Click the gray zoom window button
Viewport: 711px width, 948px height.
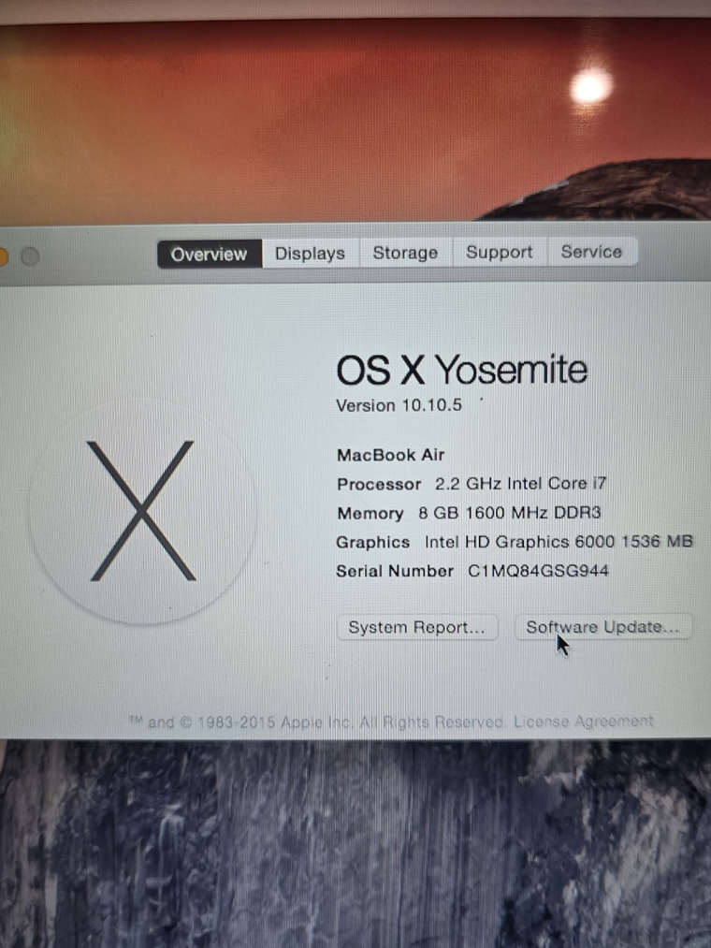[30, 257]
